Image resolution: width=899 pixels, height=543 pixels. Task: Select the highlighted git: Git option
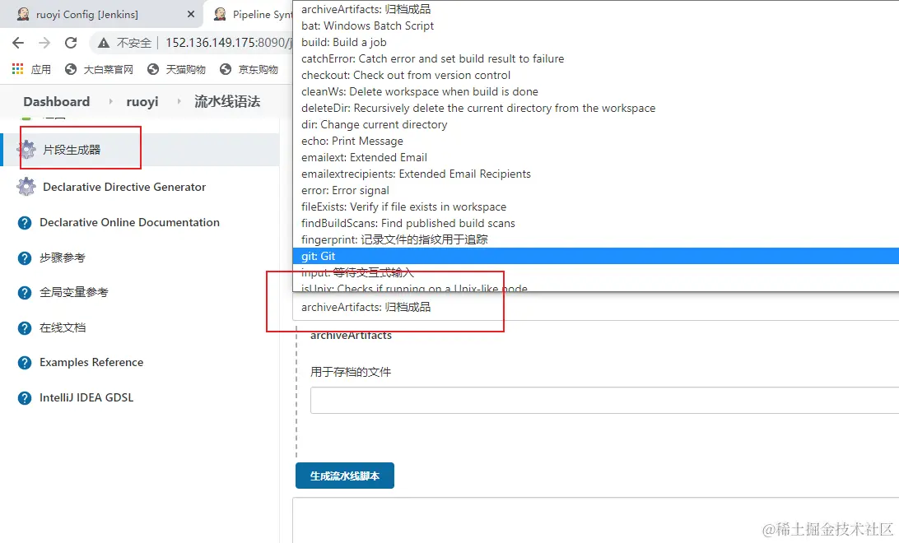click(596, 256)
